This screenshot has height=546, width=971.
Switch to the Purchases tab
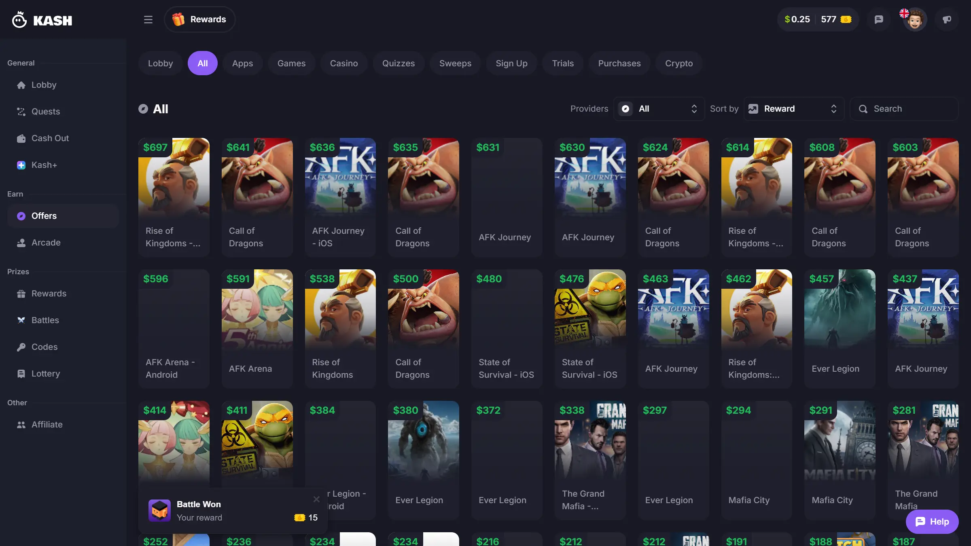[x=619, y=63]
